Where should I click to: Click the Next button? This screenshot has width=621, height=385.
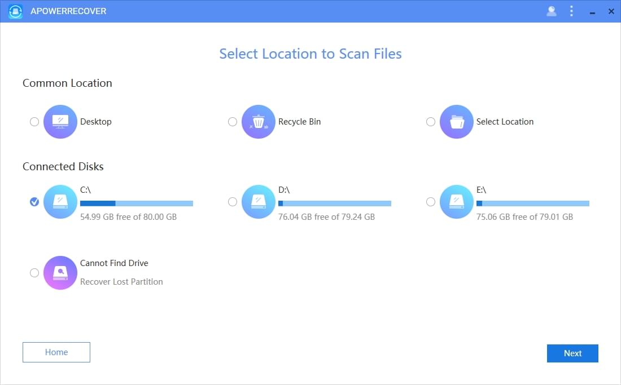click(x=572, y=353)
